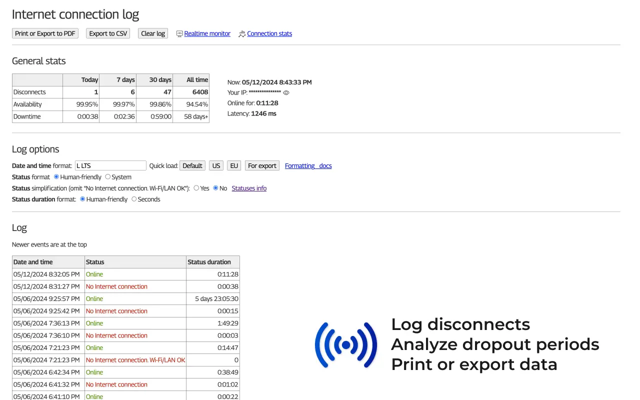Apply the Default date format preset
The image size is (640, 400).
click(192, 165)
